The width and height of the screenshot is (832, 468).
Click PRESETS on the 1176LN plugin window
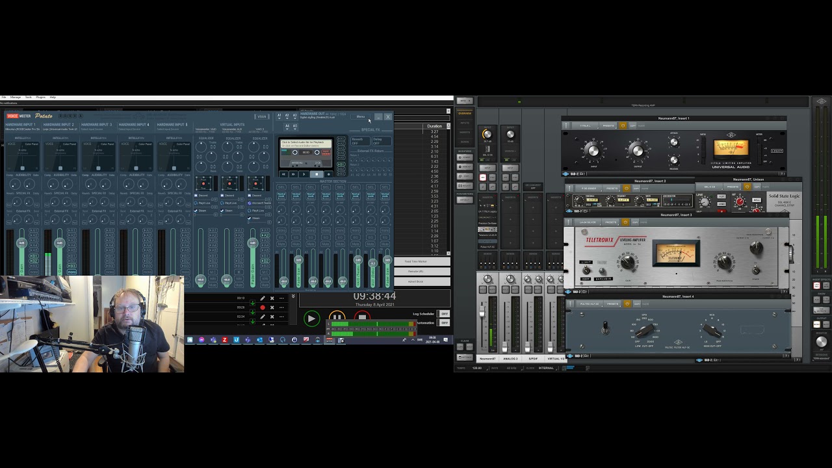point(608,125)
